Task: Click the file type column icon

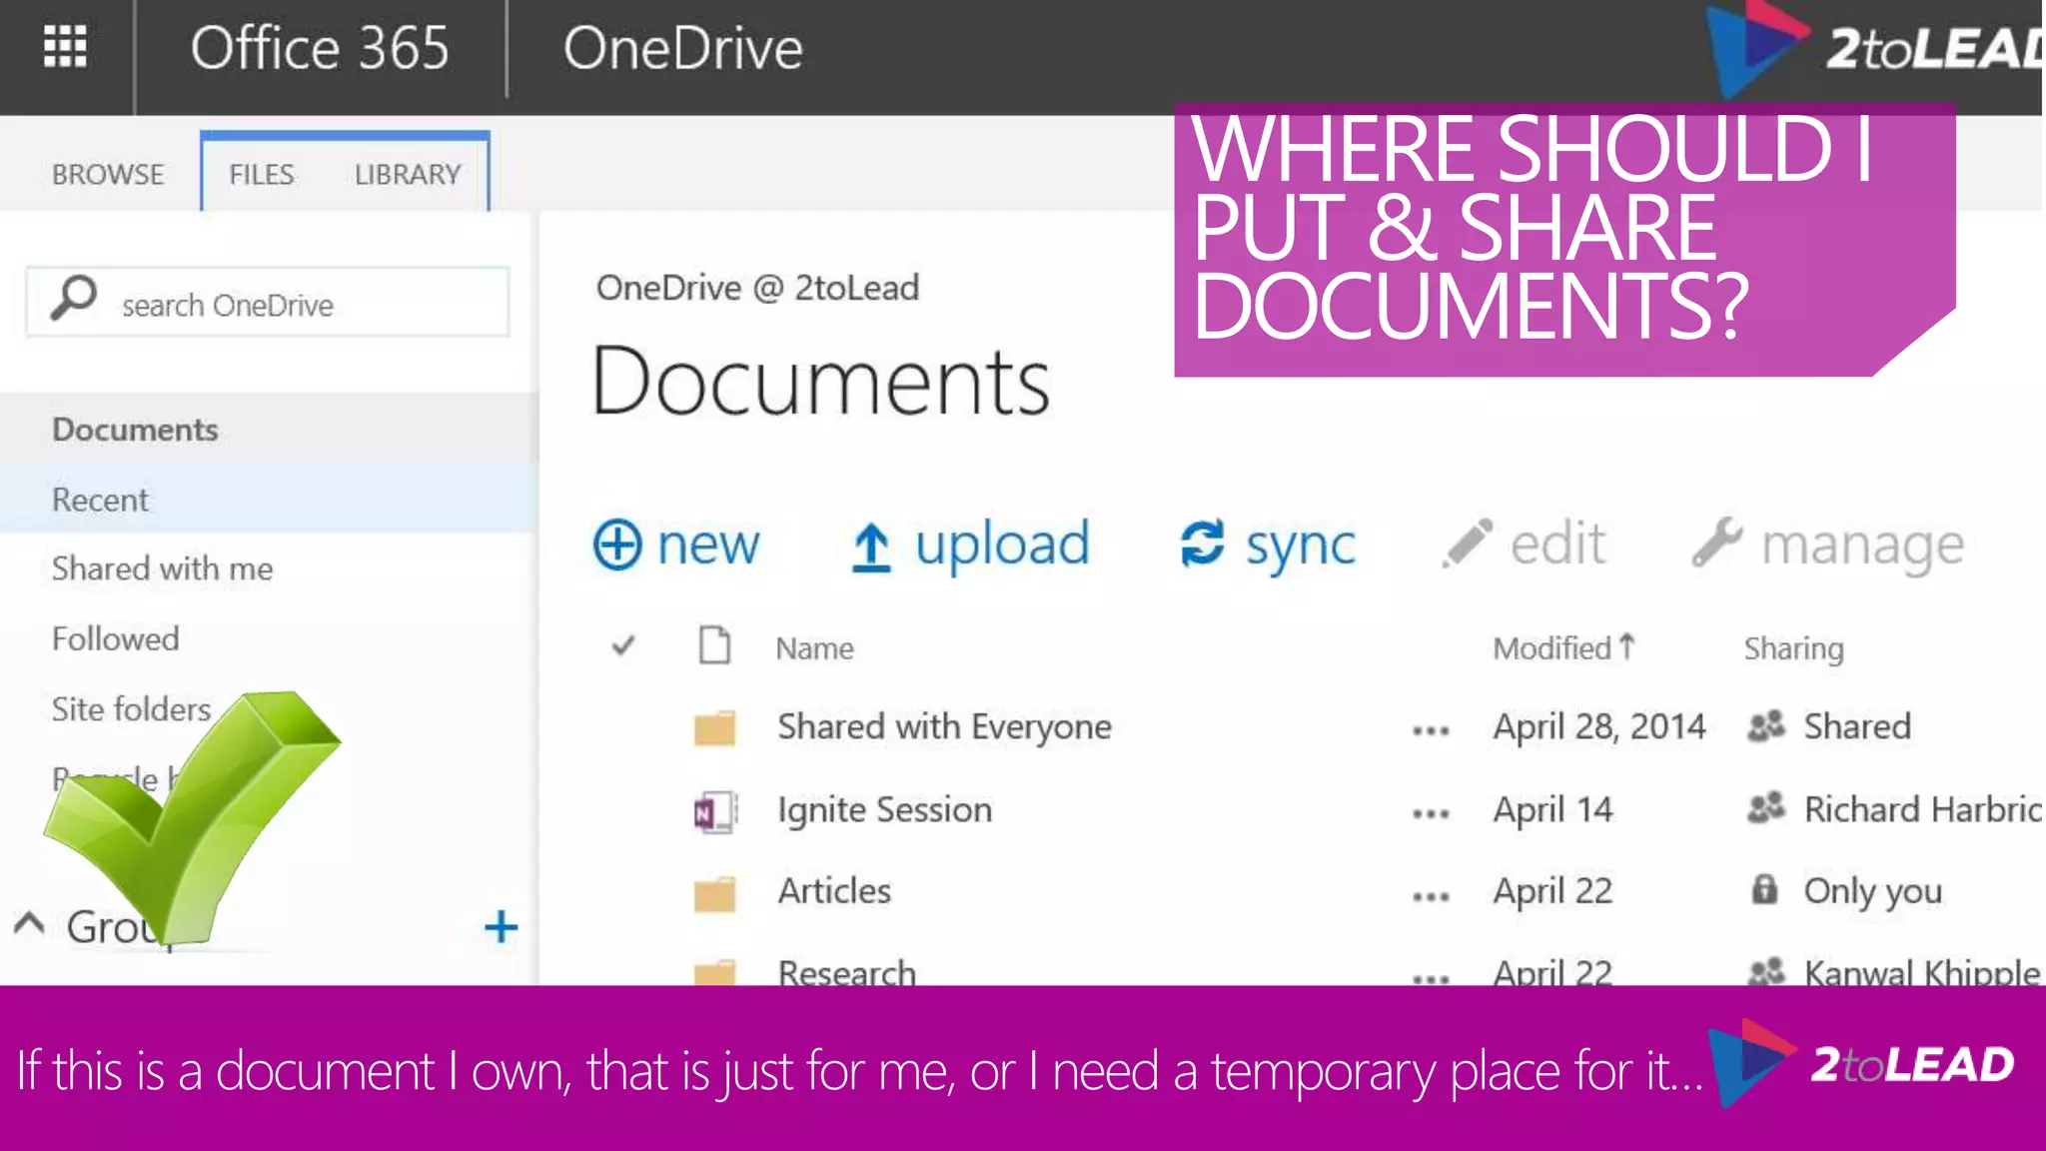Action: click(x=714, y=645)
